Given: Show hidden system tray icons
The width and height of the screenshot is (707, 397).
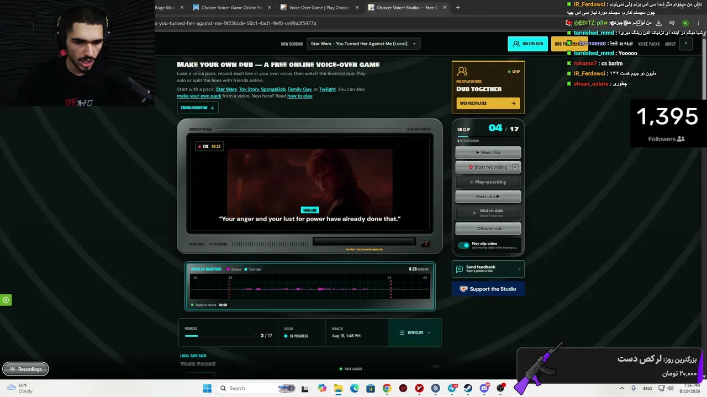Looking at the screenshot, I should coord(621,388).
